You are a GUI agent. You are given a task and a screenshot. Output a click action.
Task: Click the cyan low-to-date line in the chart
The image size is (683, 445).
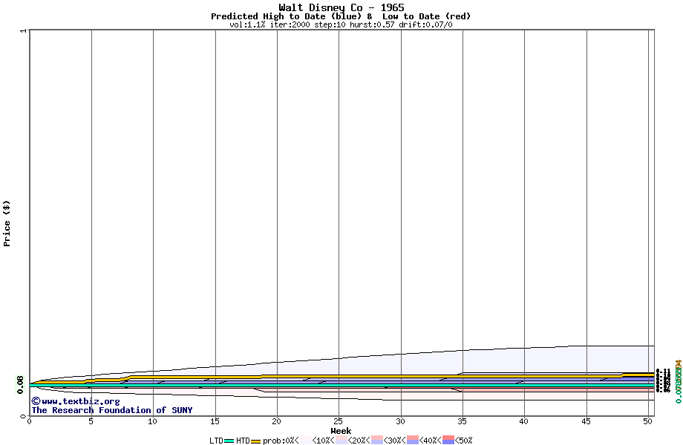pyautogui.click(x=341, y=385)
